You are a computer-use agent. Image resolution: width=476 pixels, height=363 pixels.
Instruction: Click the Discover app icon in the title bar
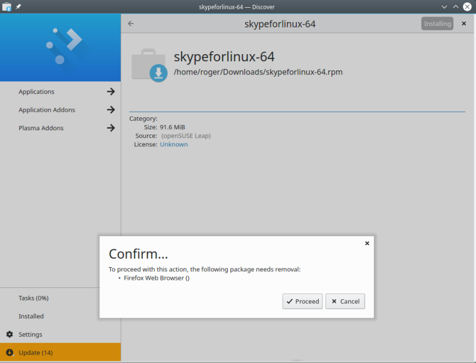tap(7, 7)
